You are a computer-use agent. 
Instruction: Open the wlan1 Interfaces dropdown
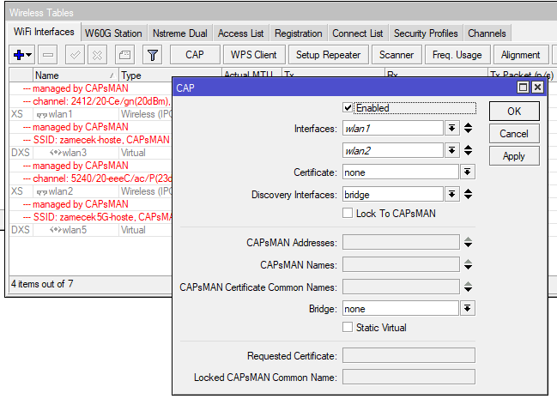coord(451,128)
